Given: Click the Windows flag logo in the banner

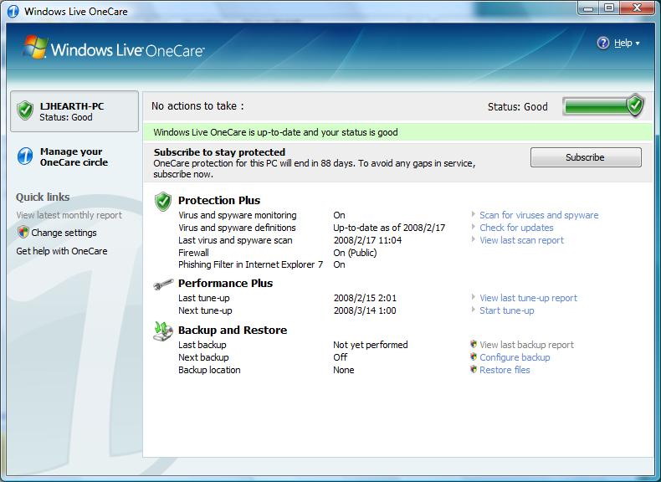Looking at the screenshot, I should point(35,47).
